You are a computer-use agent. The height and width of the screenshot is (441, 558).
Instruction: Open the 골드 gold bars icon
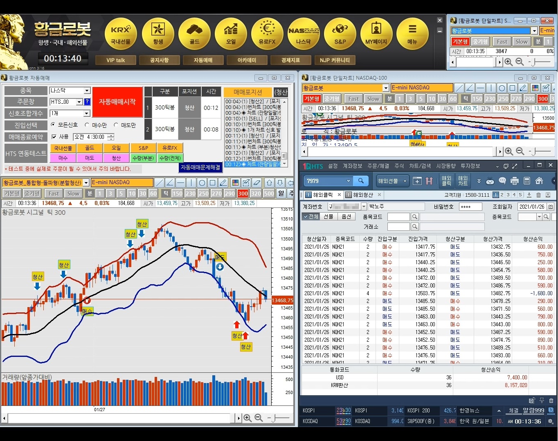[194, 33]
